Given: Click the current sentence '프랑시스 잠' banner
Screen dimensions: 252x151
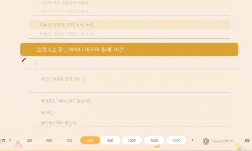Looking at the screenshot, I should coord(129,49).
